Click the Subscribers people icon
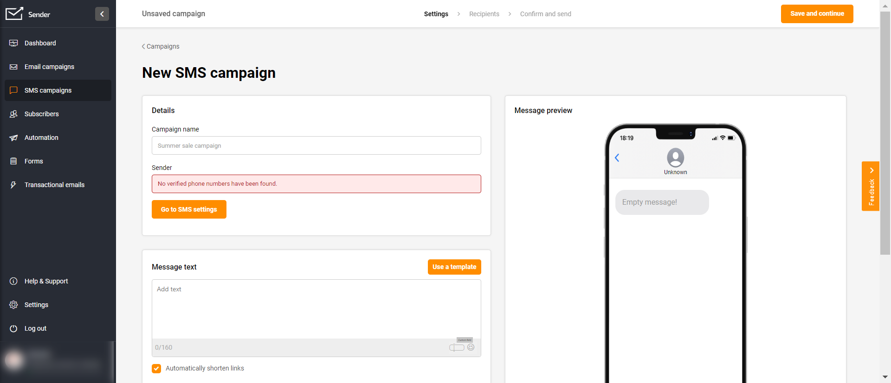891x383 pixels. (13, 114)
